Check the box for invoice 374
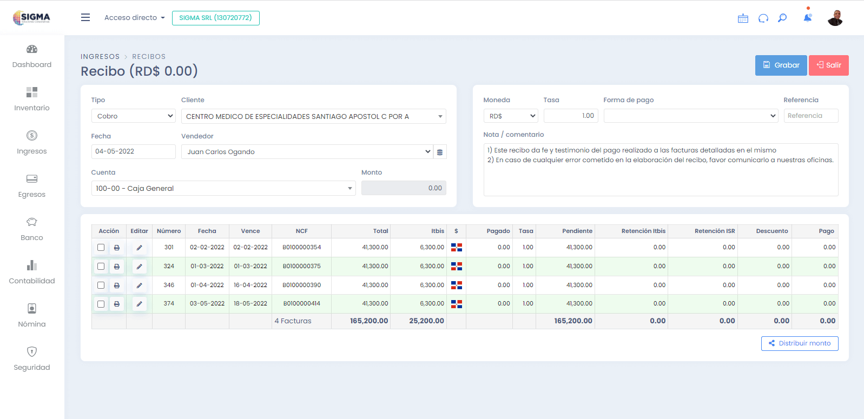 101,304
